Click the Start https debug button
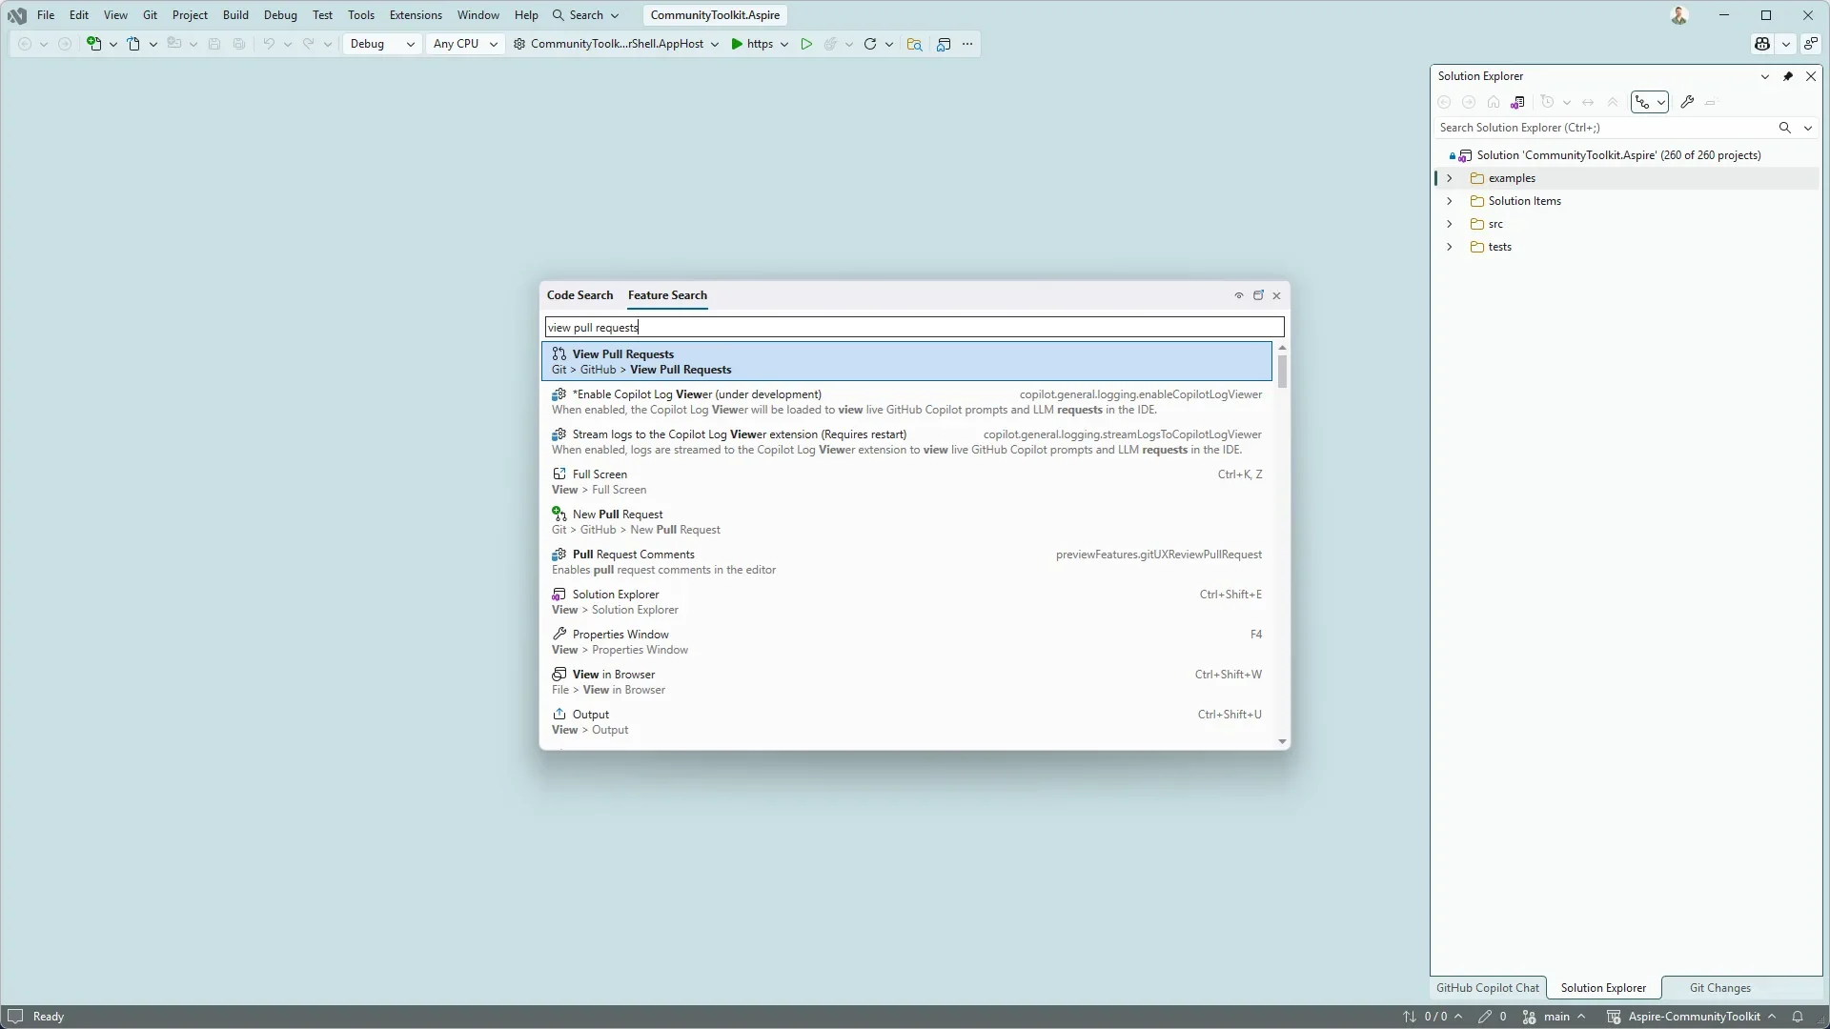 click(751, 44)
